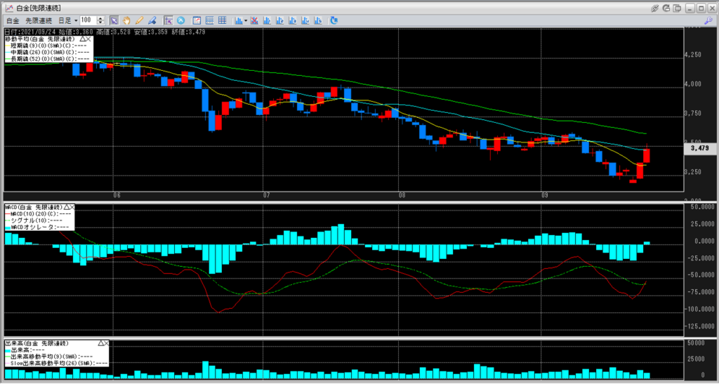The image size is (719, 384).
Task: Click the refresh chart icon at toolbar end
Action: pyautogui.click(x=334, y=21)
